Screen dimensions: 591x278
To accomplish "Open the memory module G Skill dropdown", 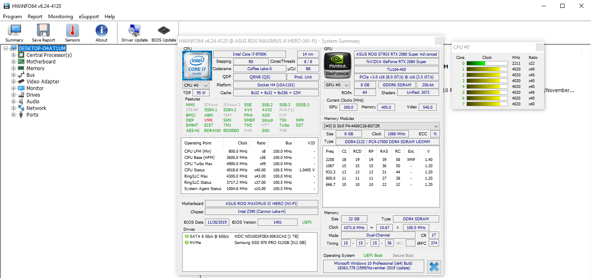I will pyautogui.click(x=381, y=126).
